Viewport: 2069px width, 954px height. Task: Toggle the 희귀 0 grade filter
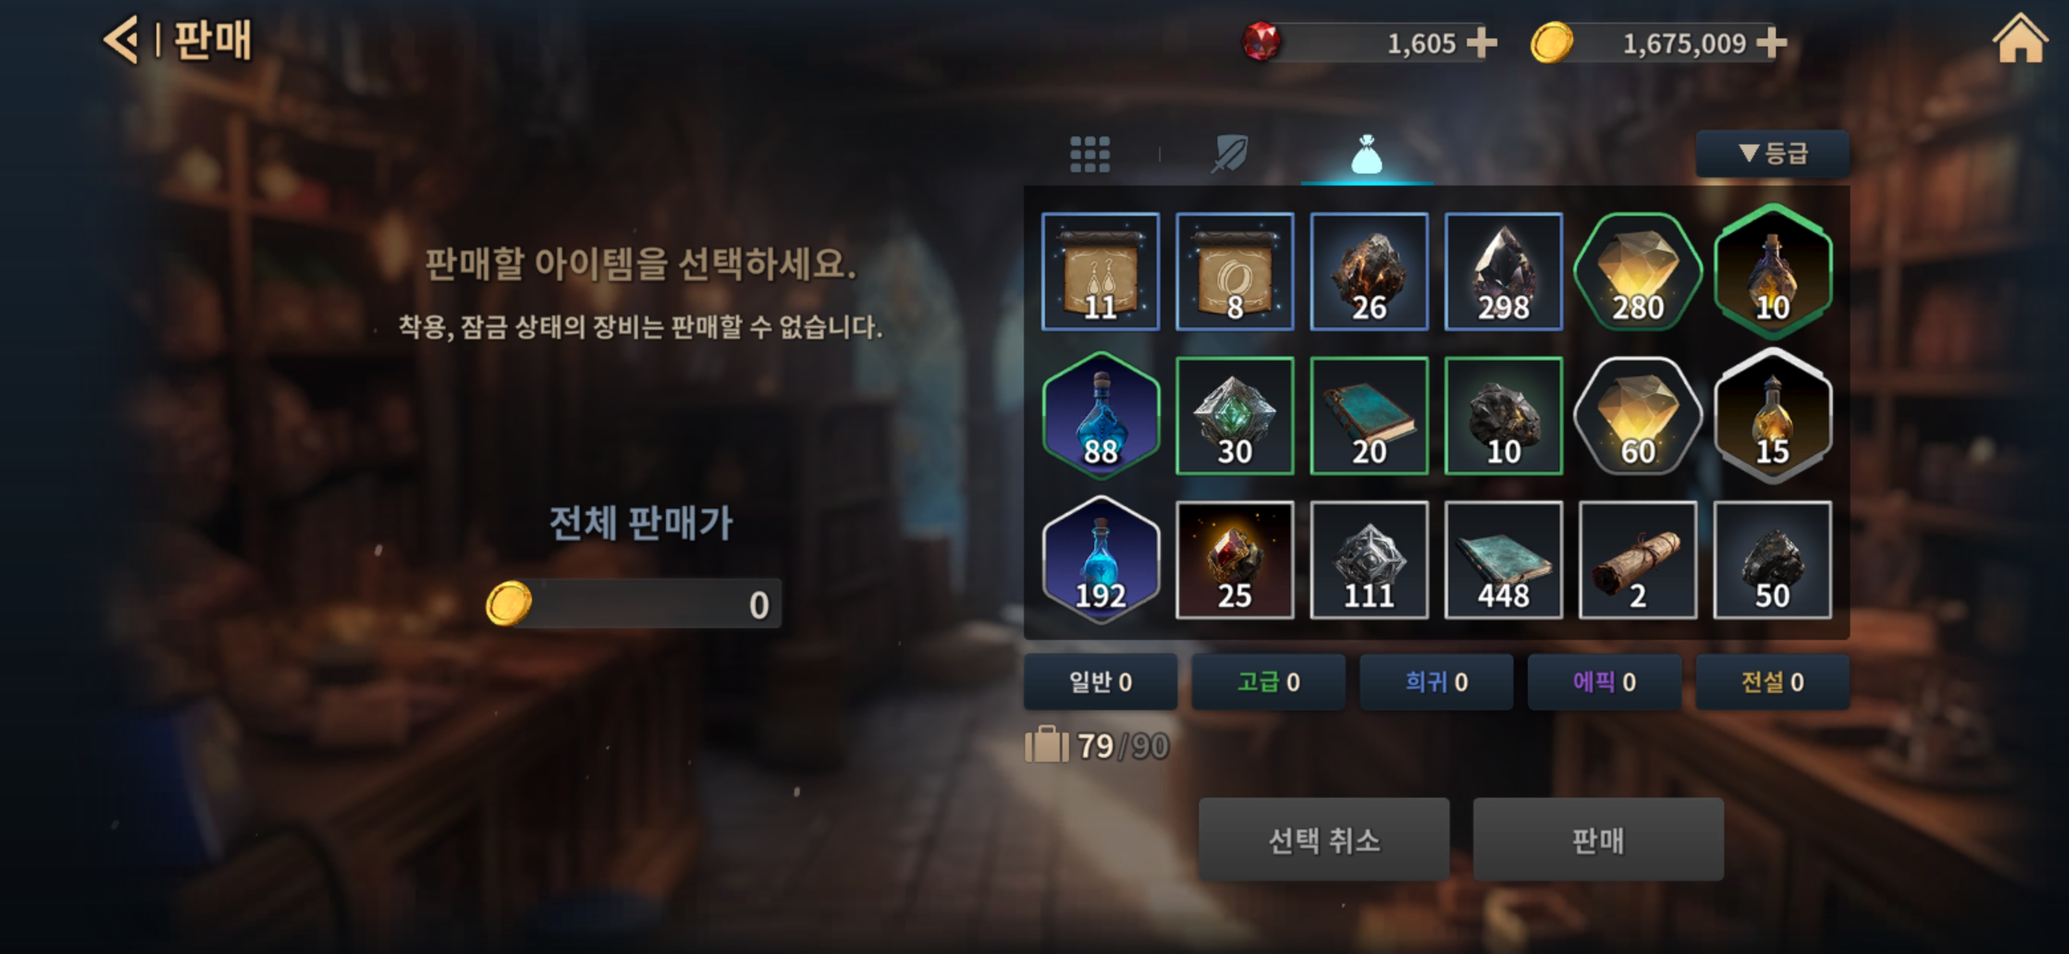(x=1436, y=681)
